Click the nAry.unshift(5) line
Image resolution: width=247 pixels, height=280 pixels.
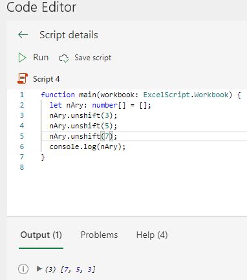pos(83,126)
